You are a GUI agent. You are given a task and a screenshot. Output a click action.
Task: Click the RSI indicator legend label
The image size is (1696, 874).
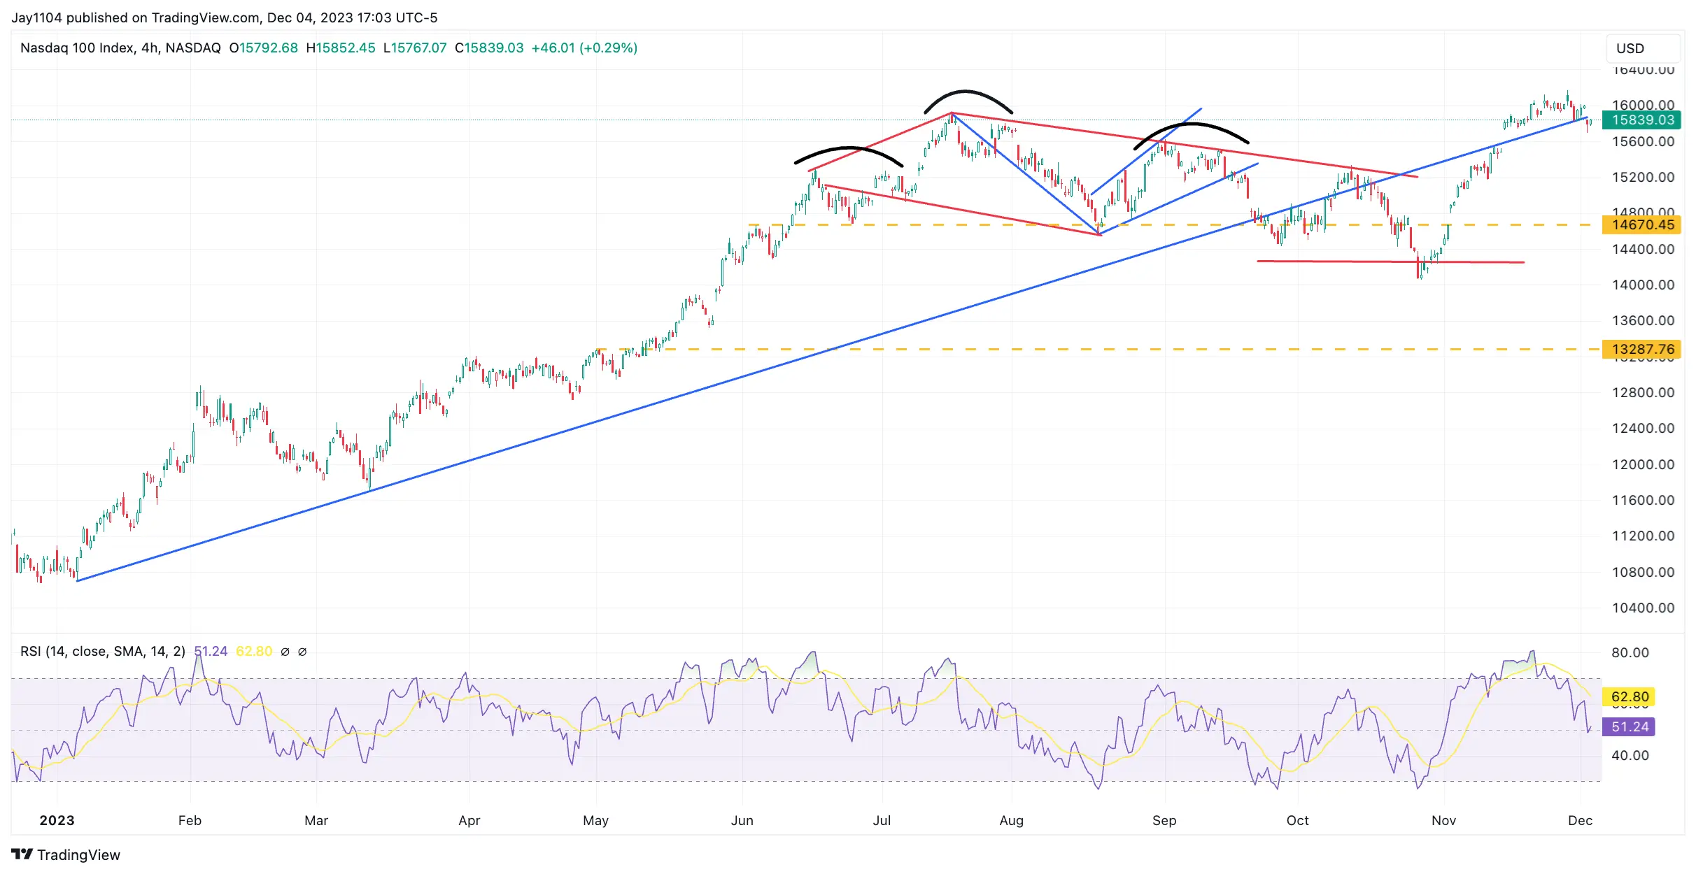103,652
